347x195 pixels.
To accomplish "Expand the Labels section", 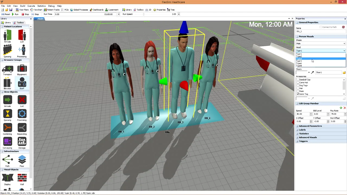I will point(297,130).
